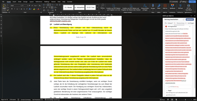The width and height of the screenshot is (197, 101).
Task: Open the Font size dropdown
Action: pos(27,6)
